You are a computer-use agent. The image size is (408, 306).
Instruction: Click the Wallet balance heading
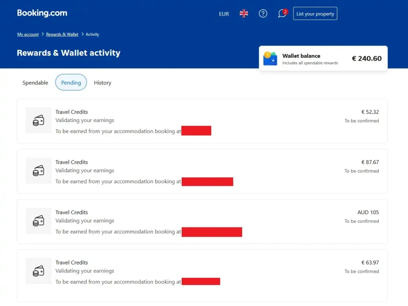coord(301,56)
